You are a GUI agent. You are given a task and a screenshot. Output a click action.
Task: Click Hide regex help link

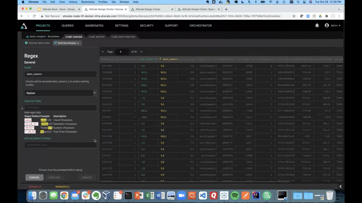(33, 112)
